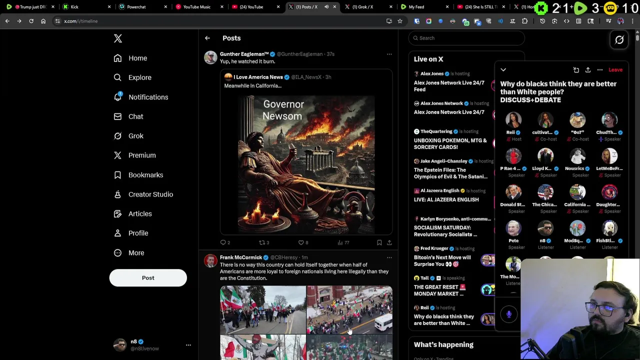640x360 pixels.
Task: Select Lloyd K speaker avatar
Action: (x=545, y=156)
